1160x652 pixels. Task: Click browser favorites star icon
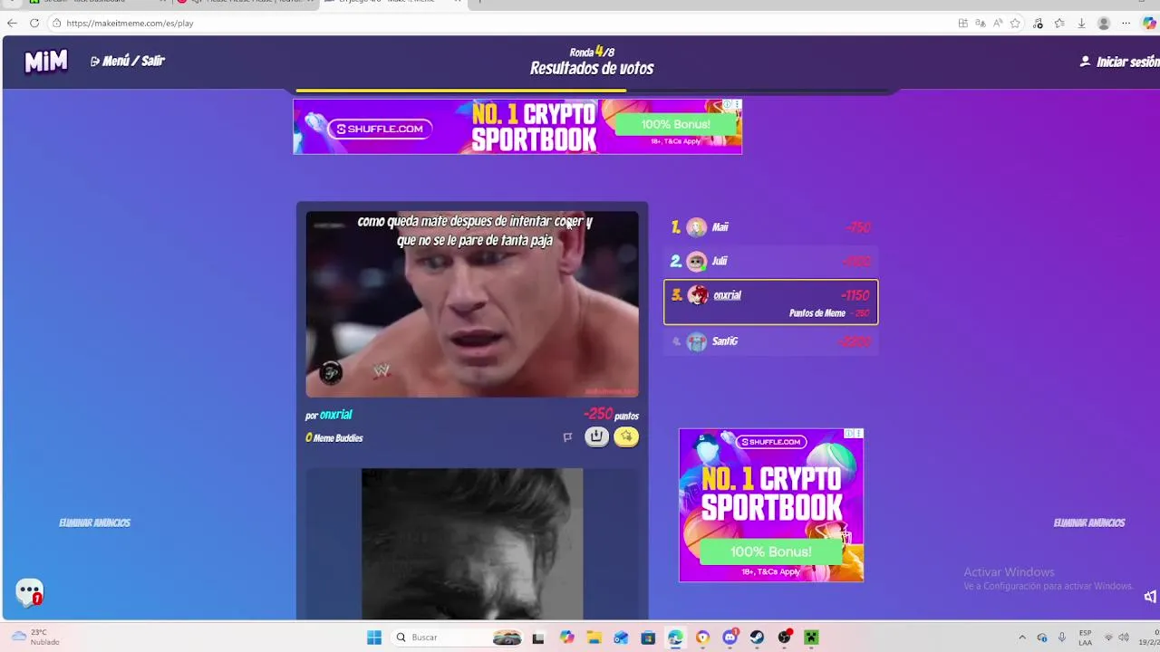click(x=1015, y=23)
